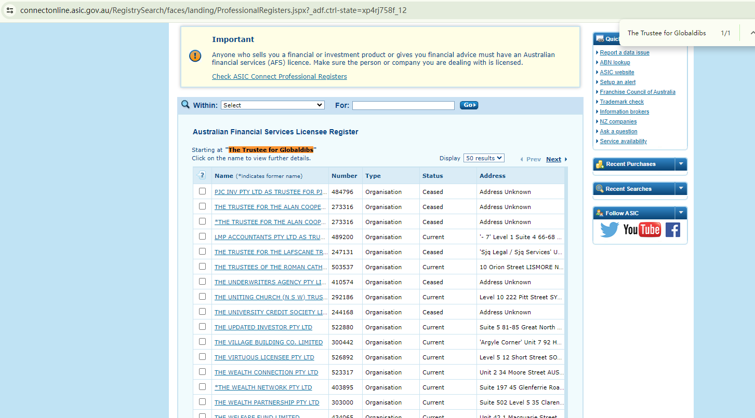Open Franchise Council of Australia link

[638, 92]
